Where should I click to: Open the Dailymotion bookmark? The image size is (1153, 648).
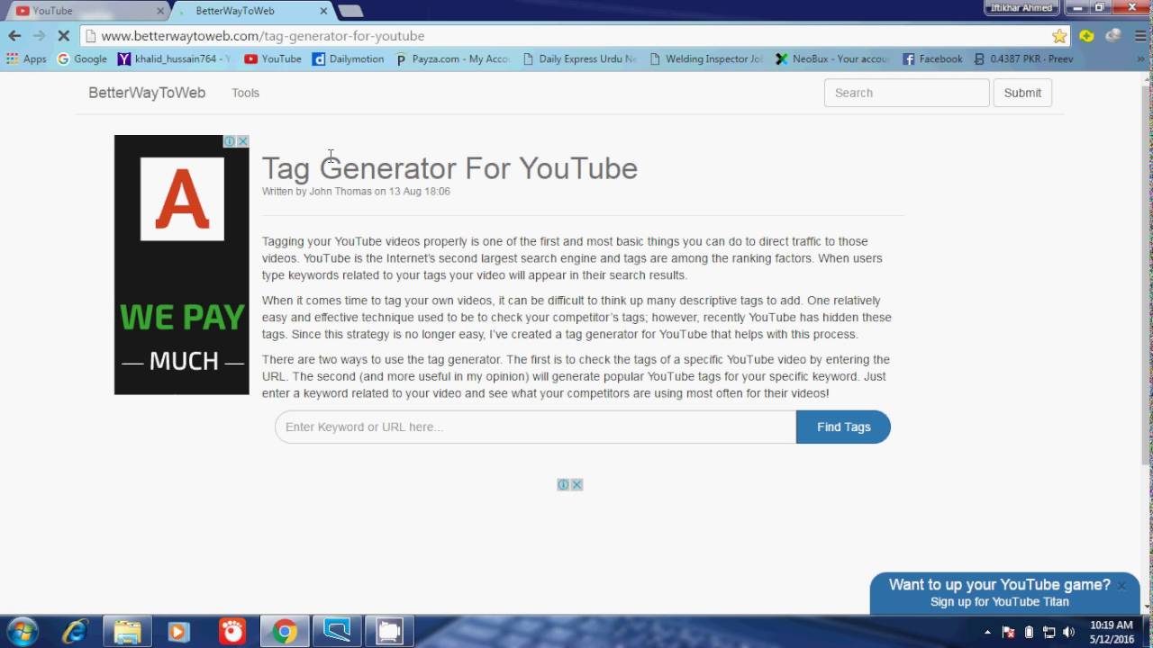click(348, 58)
